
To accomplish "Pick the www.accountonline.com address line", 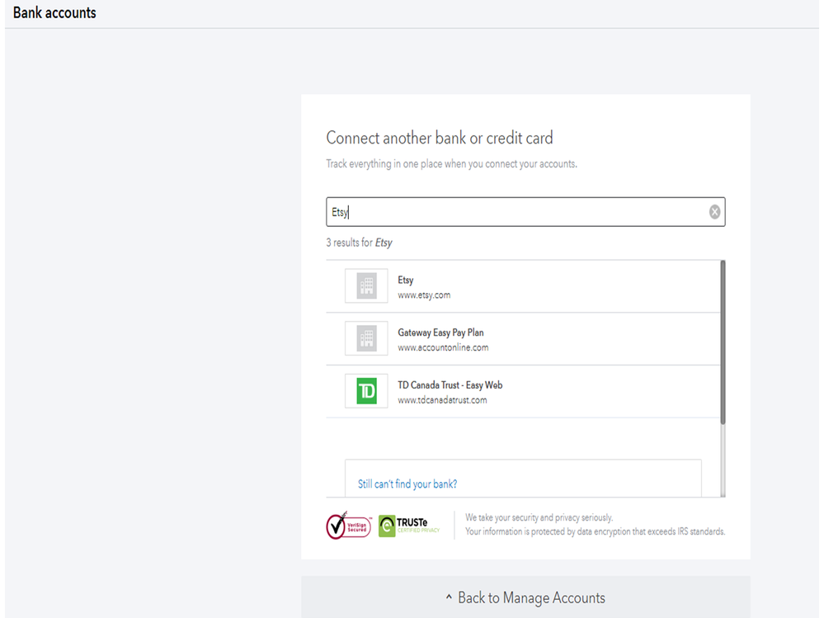I will point(443,347).
